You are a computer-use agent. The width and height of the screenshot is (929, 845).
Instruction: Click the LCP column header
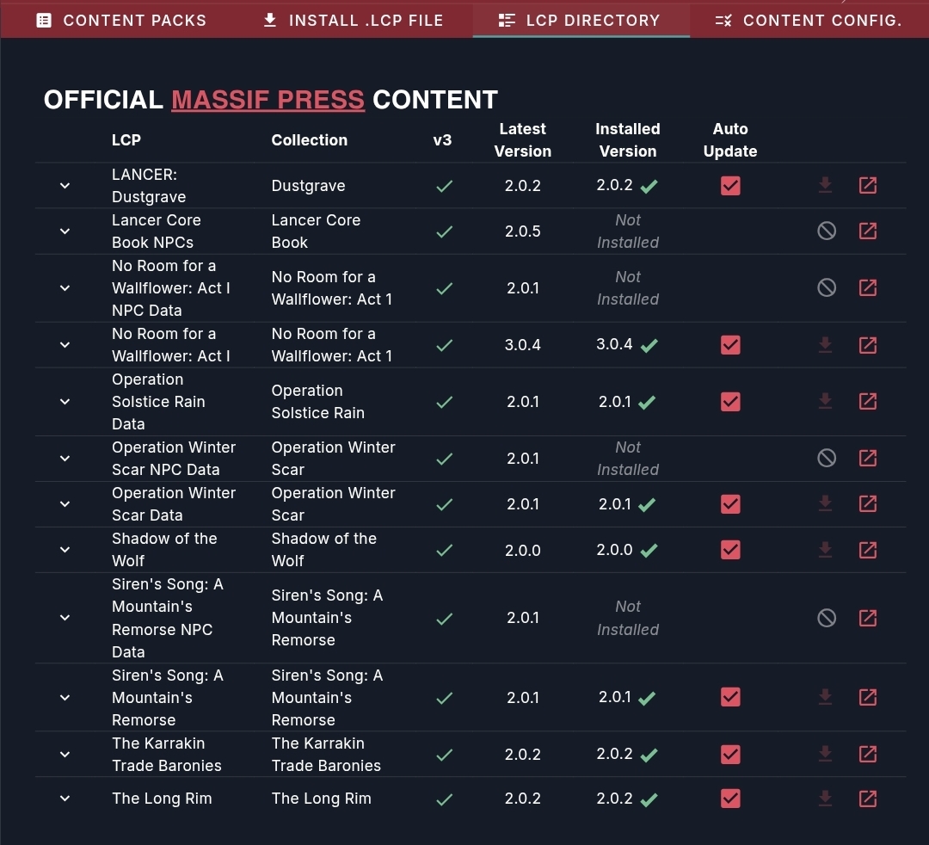click(x=126, y=140)
